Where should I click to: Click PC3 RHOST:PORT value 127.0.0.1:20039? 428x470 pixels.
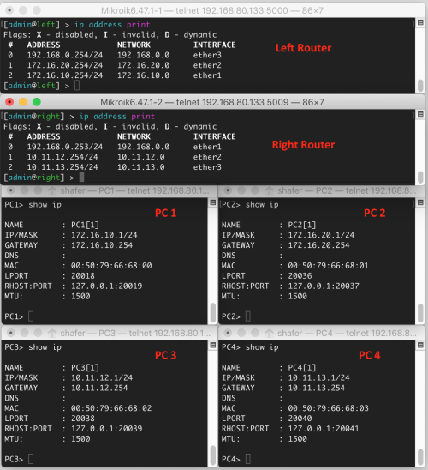pyautogui.click(x=106, y=429)
